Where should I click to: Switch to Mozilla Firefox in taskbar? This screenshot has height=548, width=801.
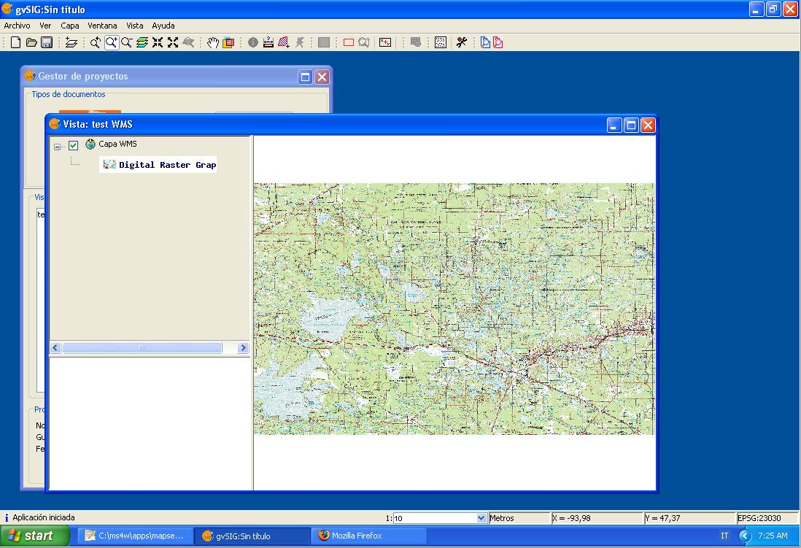click(x=350, y=536)
